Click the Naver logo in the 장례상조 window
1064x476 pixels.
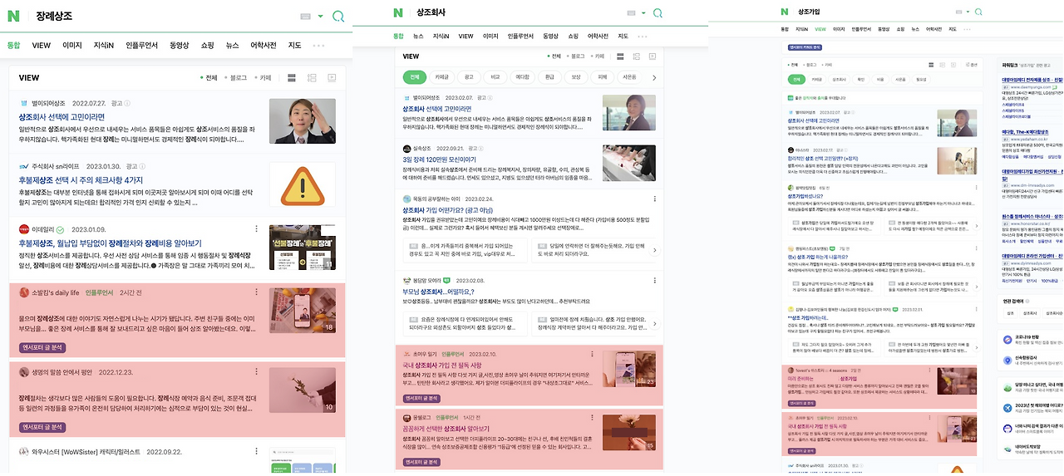13,16
